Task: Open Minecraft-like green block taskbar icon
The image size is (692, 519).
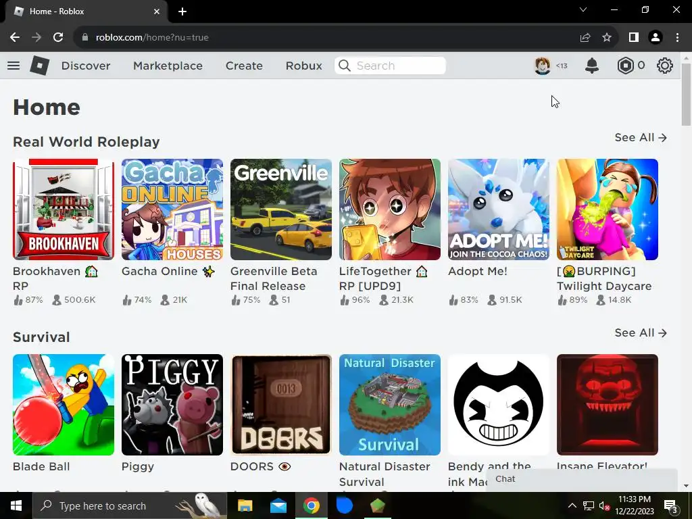Action: coord(377,505)
